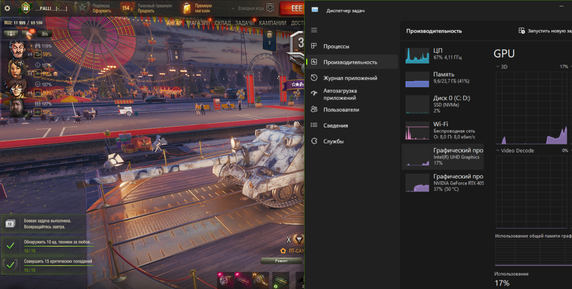Click the blue banner icon showing 3
This screenshot has height=289, width=572.
click(x=269, y=40)
